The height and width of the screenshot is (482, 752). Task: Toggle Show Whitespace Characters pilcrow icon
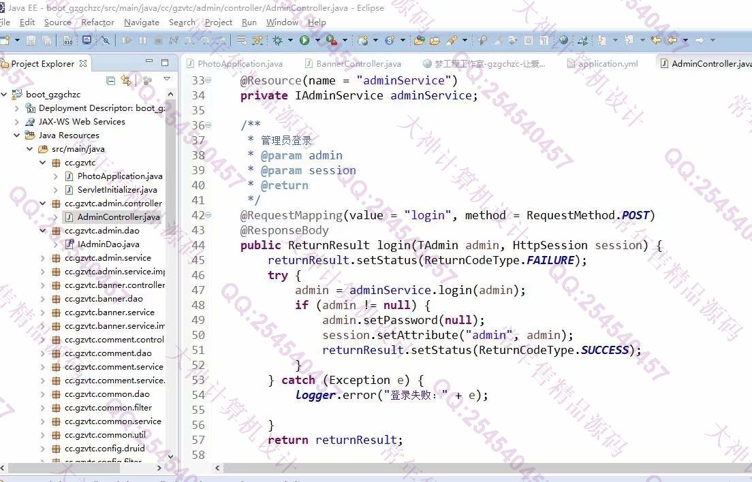click(x=544, y=41)
